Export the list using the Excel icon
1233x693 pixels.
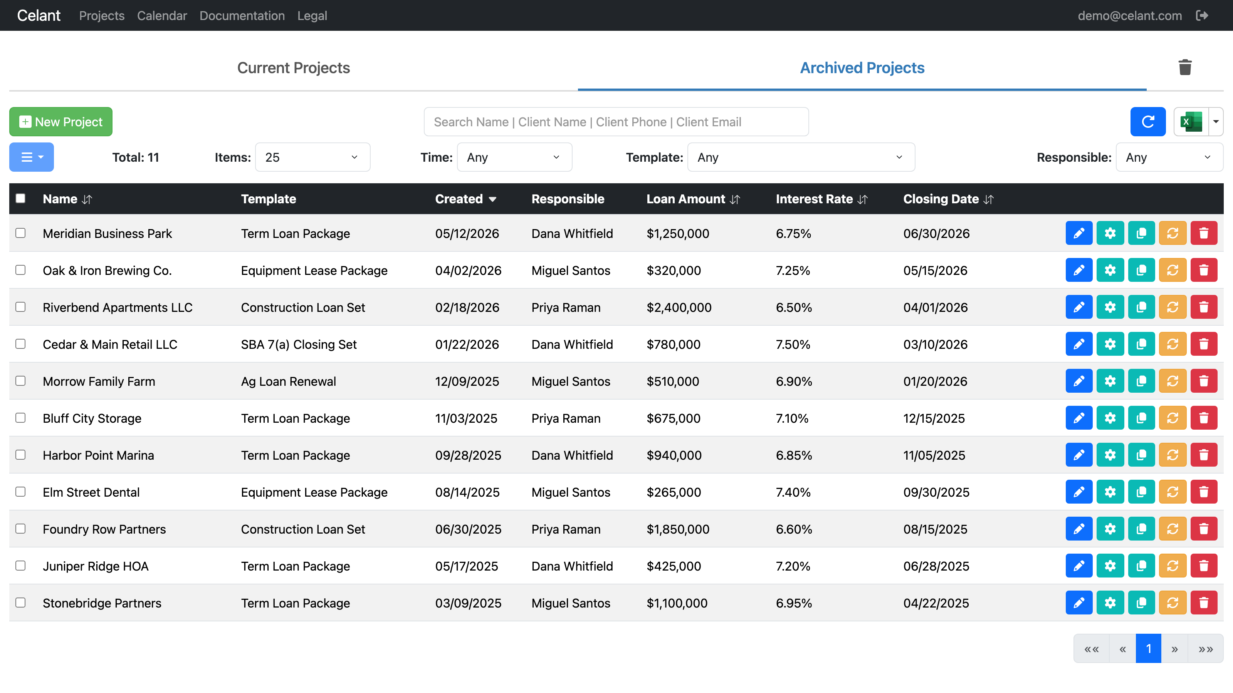pos(1191,122)
